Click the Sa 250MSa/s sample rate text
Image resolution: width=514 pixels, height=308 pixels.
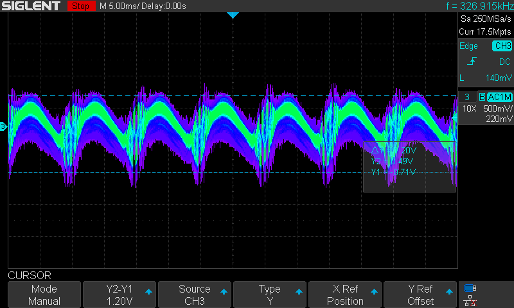click(x=486, y=19)
